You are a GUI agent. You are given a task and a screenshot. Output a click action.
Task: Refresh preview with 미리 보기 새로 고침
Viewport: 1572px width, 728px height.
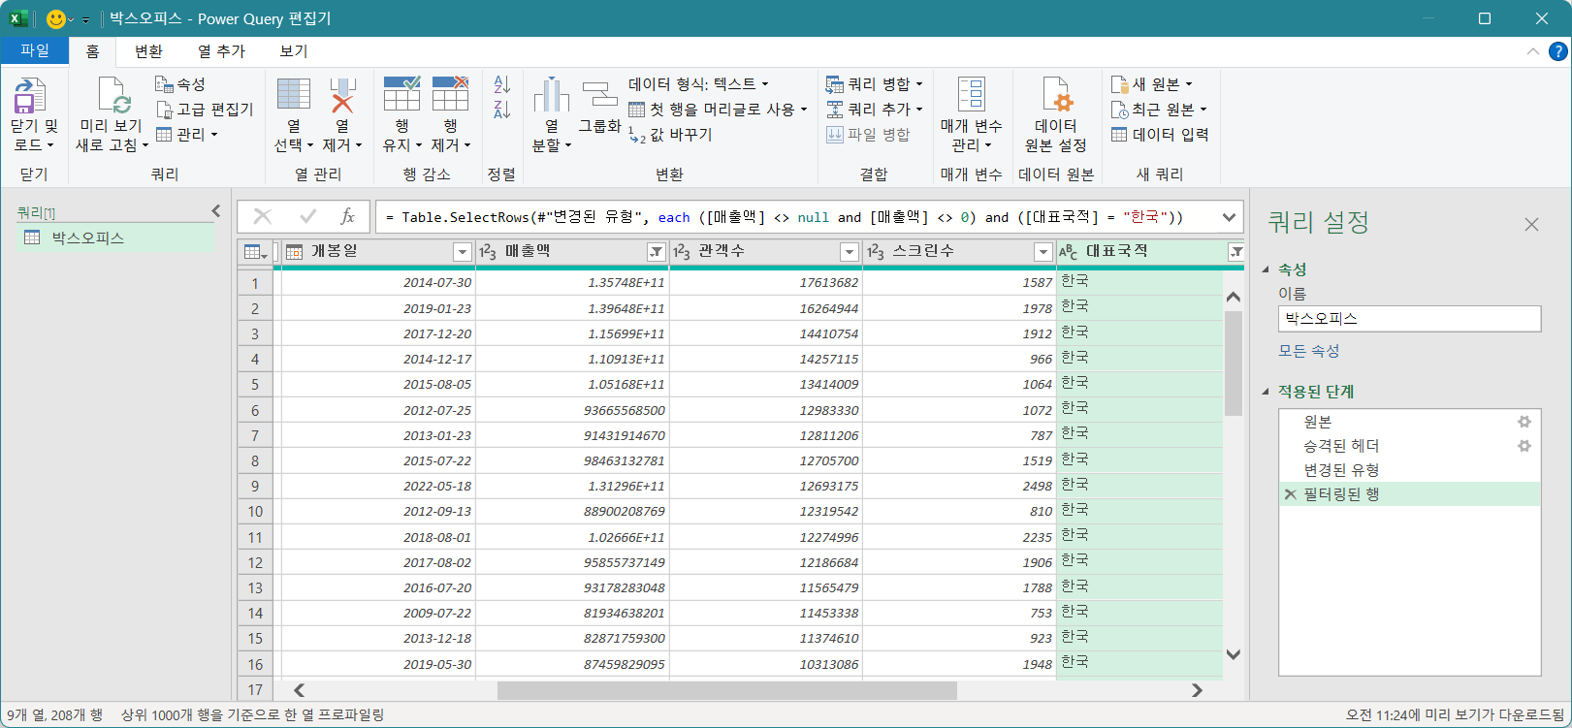[x=112, y=114]
